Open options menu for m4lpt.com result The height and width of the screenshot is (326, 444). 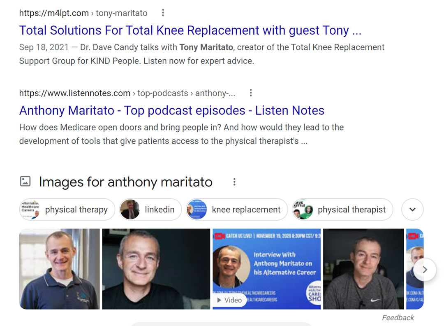click(163, 13)
